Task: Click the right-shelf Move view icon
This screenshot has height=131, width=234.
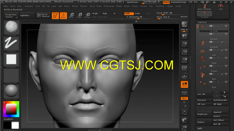Action: coord(184,120)
